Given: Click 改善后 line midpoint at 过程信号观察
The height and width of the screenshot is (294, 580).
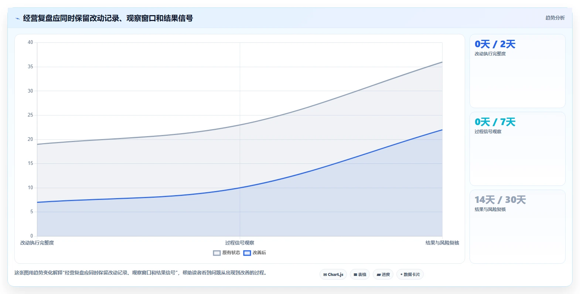Looking at the screenshot, I should point(240,188).
